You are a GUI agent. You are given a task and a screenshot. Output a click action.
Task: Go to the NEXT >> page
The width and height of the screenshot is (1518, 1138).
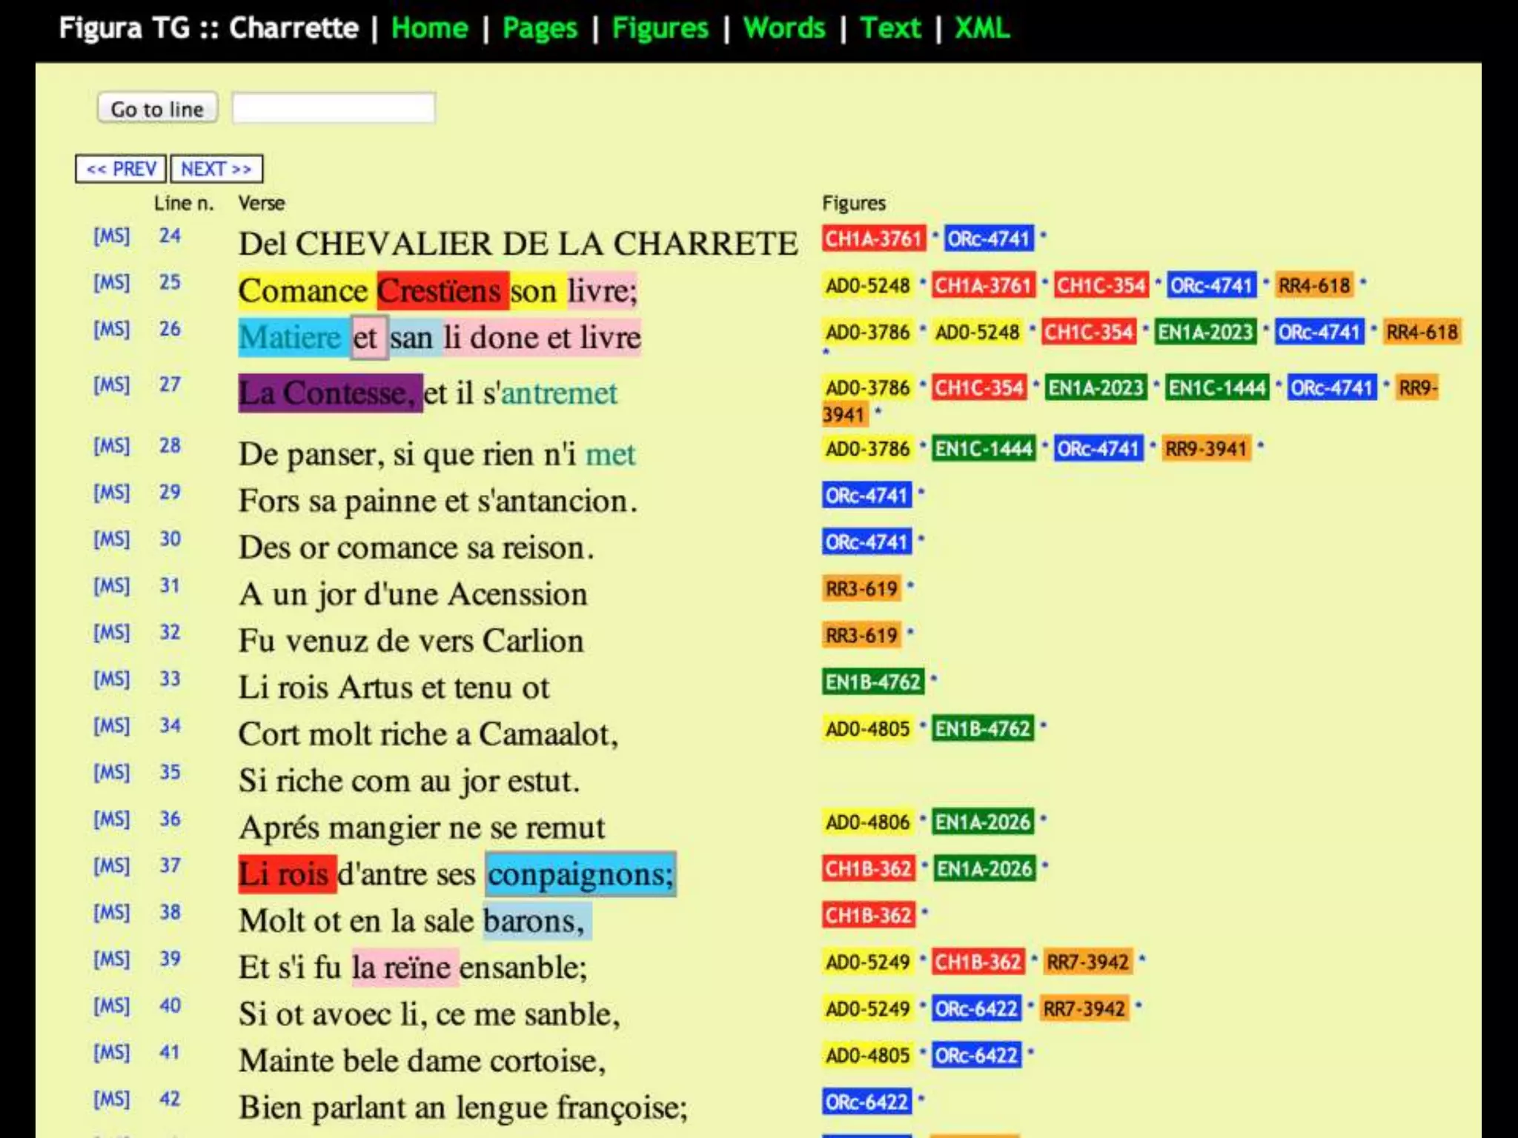click(x=216, y=169)
